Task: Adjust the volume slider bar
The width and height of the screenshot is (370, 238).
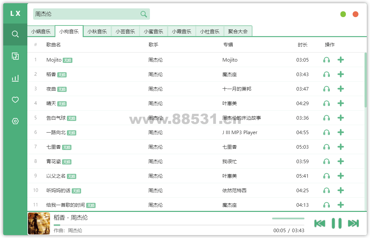Action: (288, 218)
